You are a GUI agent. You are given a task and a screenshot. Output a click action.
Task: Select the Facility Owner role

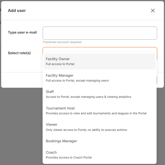pos(100,61)
